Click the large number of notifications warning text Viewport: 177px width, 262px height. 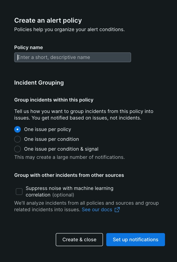tap(69, 157)
